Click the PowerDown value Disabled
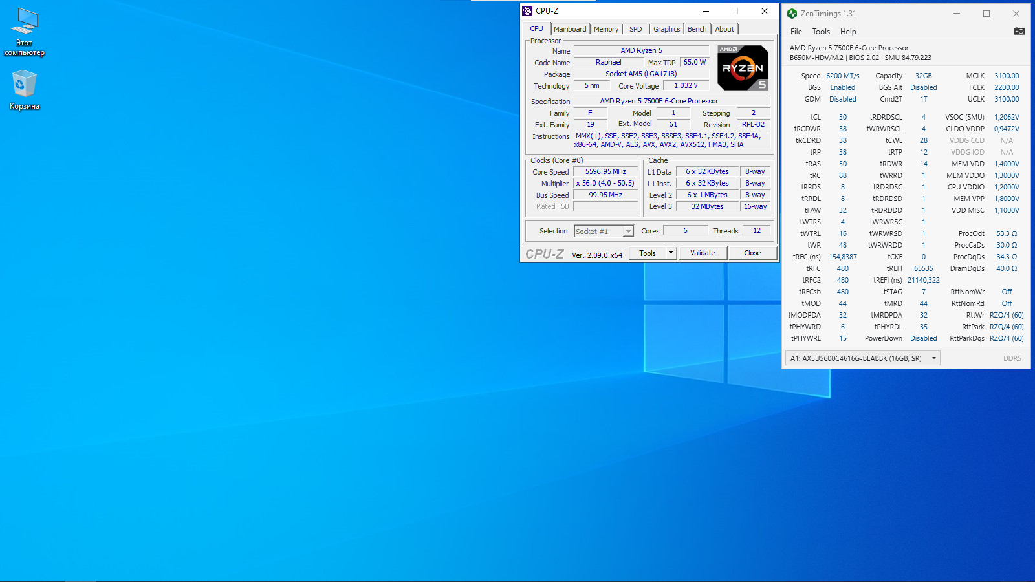 tap(924, 338)
